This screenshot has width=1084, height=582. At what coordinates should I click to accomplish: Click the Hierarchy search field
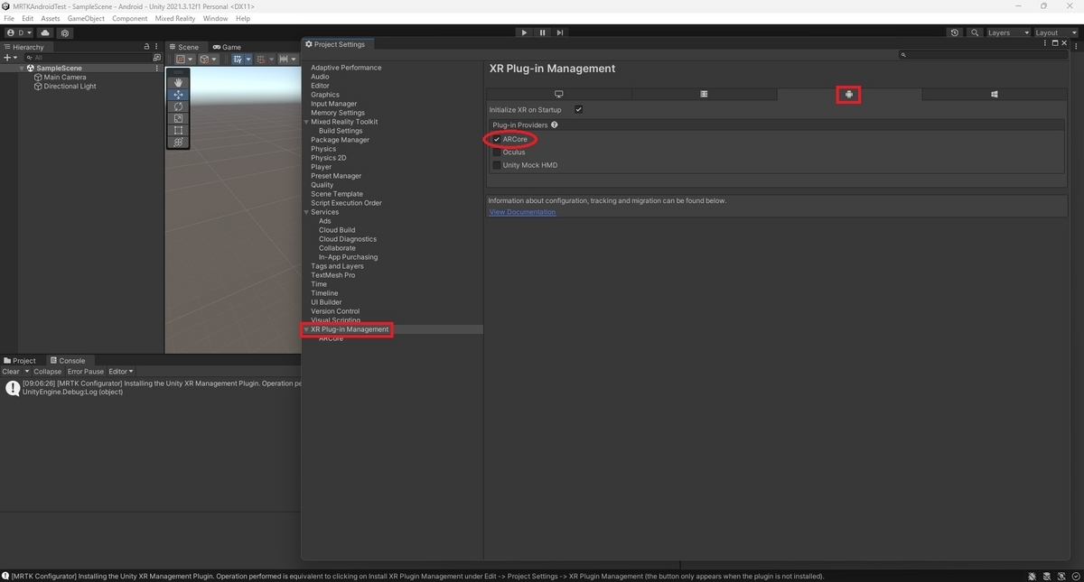click(86, 57)
